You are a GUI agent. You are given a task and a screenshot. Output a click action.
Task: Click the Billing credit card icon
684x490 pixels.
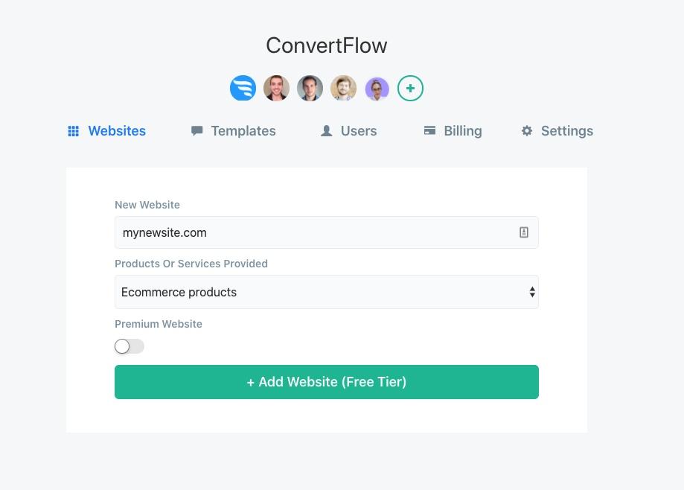point(429,130)
